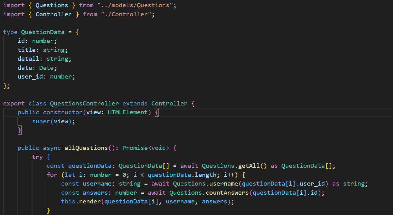Screen dimensions: 393x215
Task: Click the Date type on date field
Action: click(x=46, y=68)
